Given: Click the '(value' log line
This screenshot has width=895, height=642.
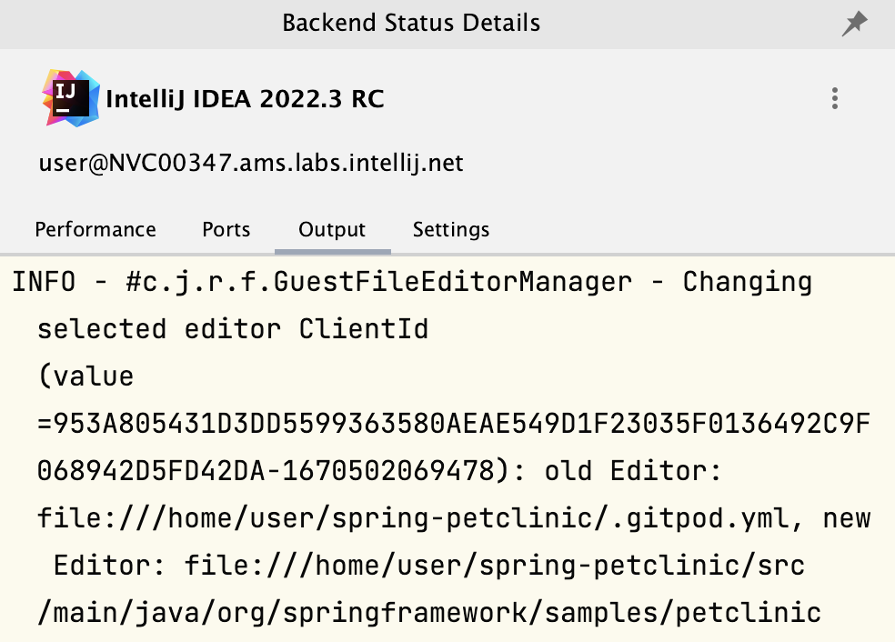Looking at the screenshot, I should pos(85,376).
